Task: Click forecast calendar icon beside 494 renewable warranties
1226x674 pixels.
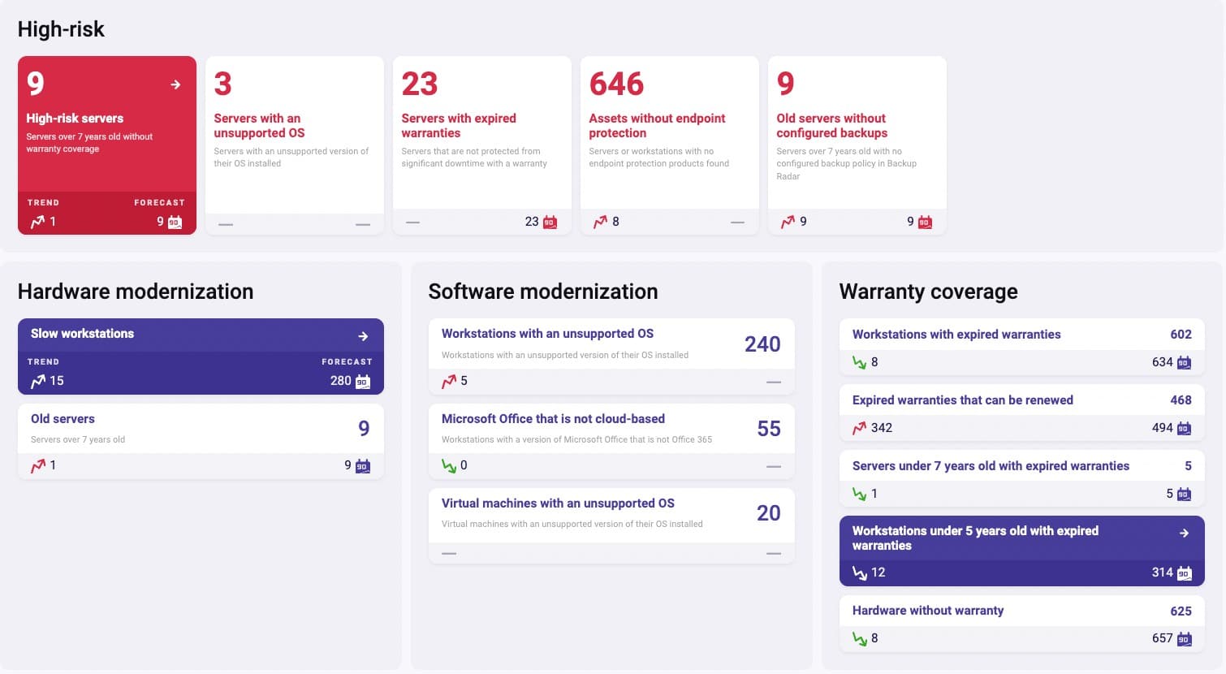Action: point(1184,428)
